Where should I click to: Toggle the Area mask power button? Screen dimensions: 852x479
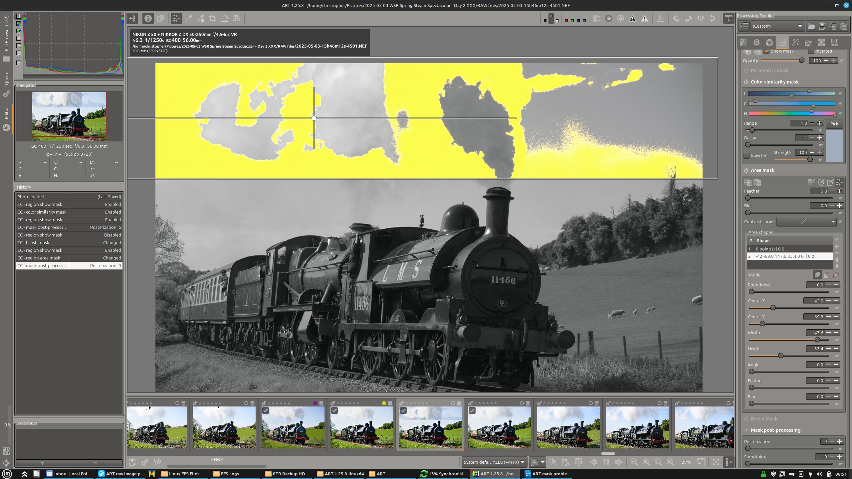coord(746,170)
